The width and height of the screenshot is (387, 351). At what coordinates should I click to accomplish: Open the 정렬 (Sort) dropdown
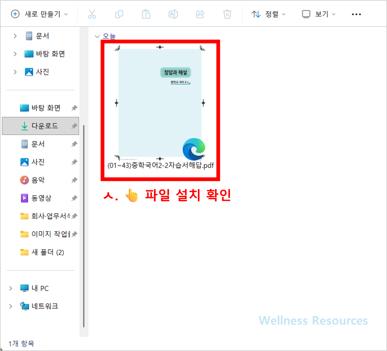pos(268,14)
